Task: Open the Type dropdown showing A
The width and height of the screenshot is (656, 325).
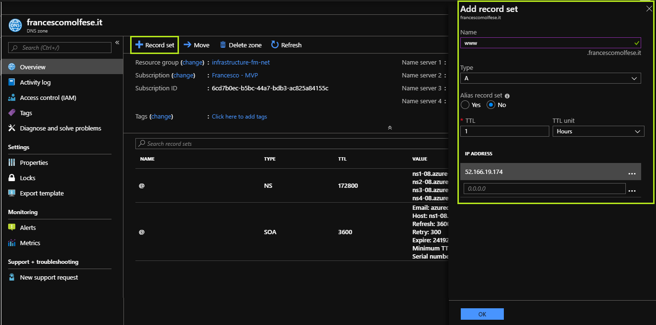Action: click(x=551, y=78)
